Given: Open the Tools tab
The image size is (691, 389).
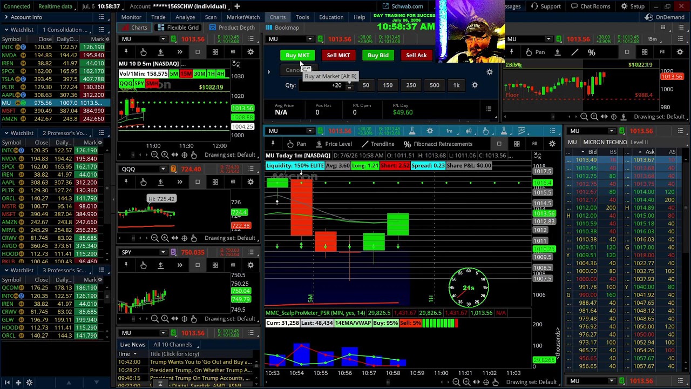Looking at the screenshot, I should [302, 17].
